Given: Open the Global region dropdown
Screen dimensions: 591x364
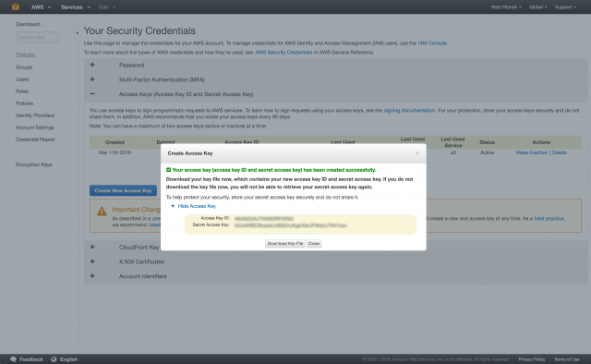Looking at the screenshot, I should (x=537, y=7).
